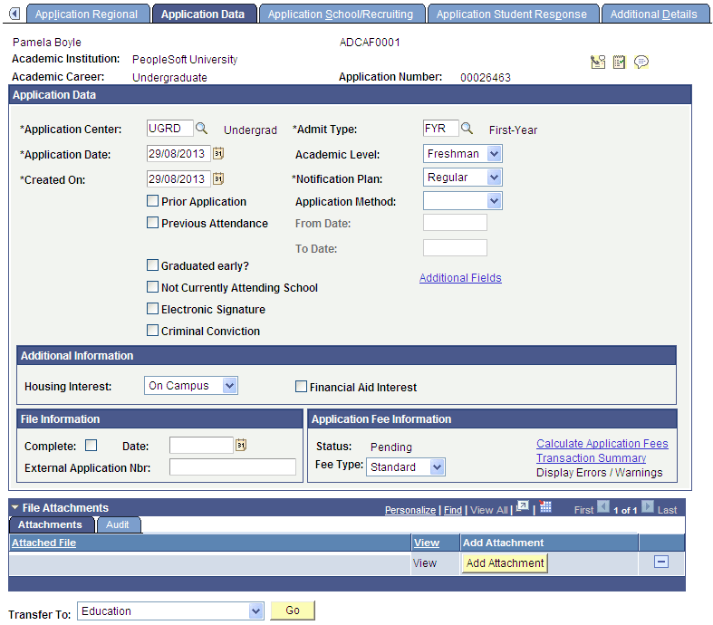713x625 pixels.
Task: Tick the Criminal Conviction checkbox
Action: pyautogui.click(x=153, y=330)
